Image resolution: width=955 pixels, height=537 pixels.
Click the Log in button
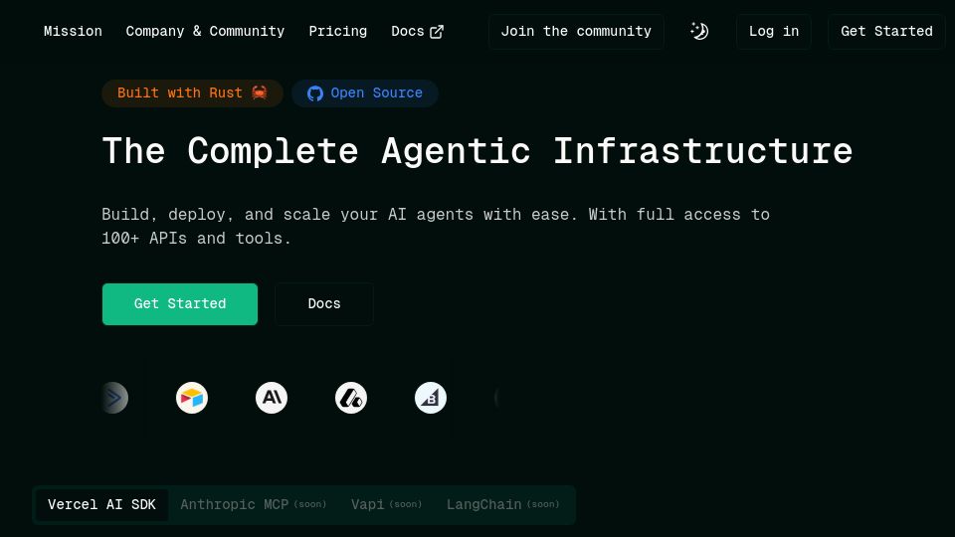pyautogui.click(x=774, y=32)
